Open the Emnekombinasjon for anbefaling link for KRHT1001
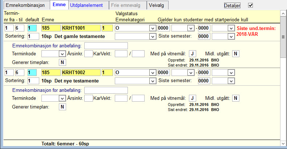287x149 pixels. click(x=47, y=46)
